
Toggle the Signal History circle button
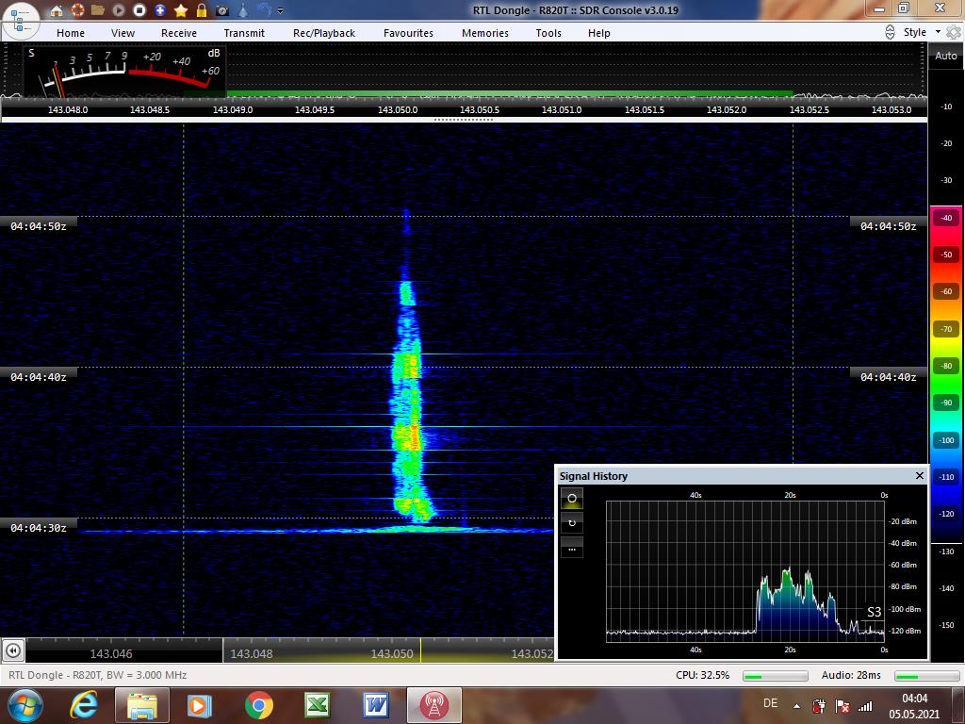coord(572,498)
